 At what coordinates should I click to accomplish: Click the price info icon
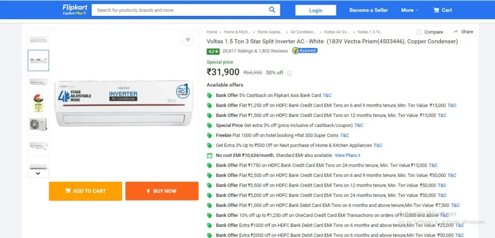[x=289, y=73]
